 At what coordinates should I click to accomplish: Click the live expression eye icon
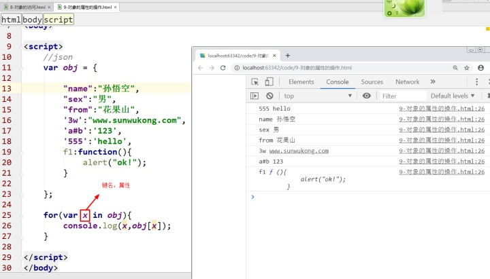click(367, 96)
